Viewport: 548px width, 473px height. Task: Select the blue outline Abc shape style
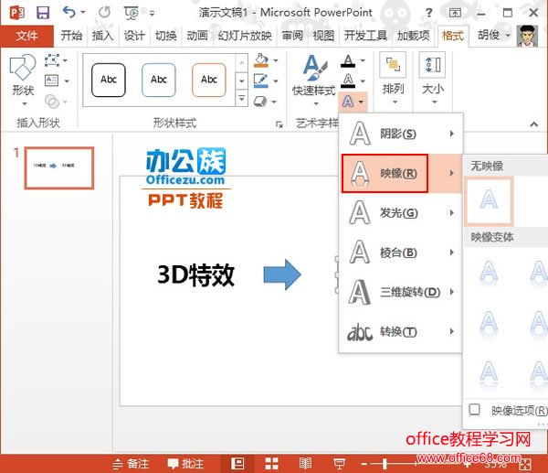(159, 80)
